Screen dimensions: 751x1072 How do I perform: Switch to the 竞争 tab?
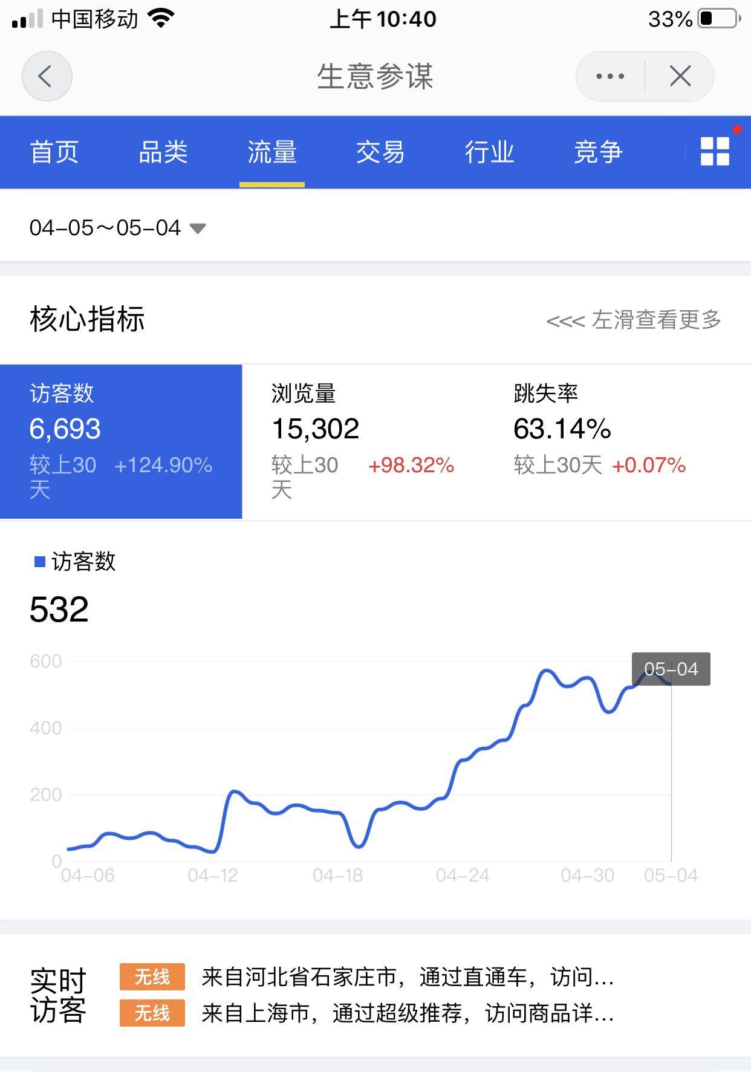click(598, 152)
